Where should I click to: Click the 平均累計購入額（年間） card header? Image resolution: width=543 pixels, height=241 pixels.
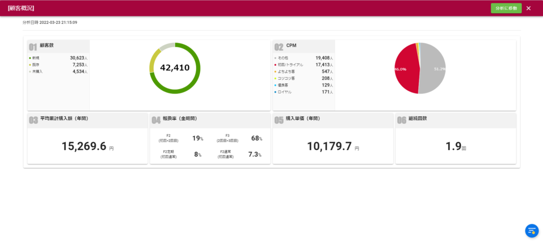[64, 119]
